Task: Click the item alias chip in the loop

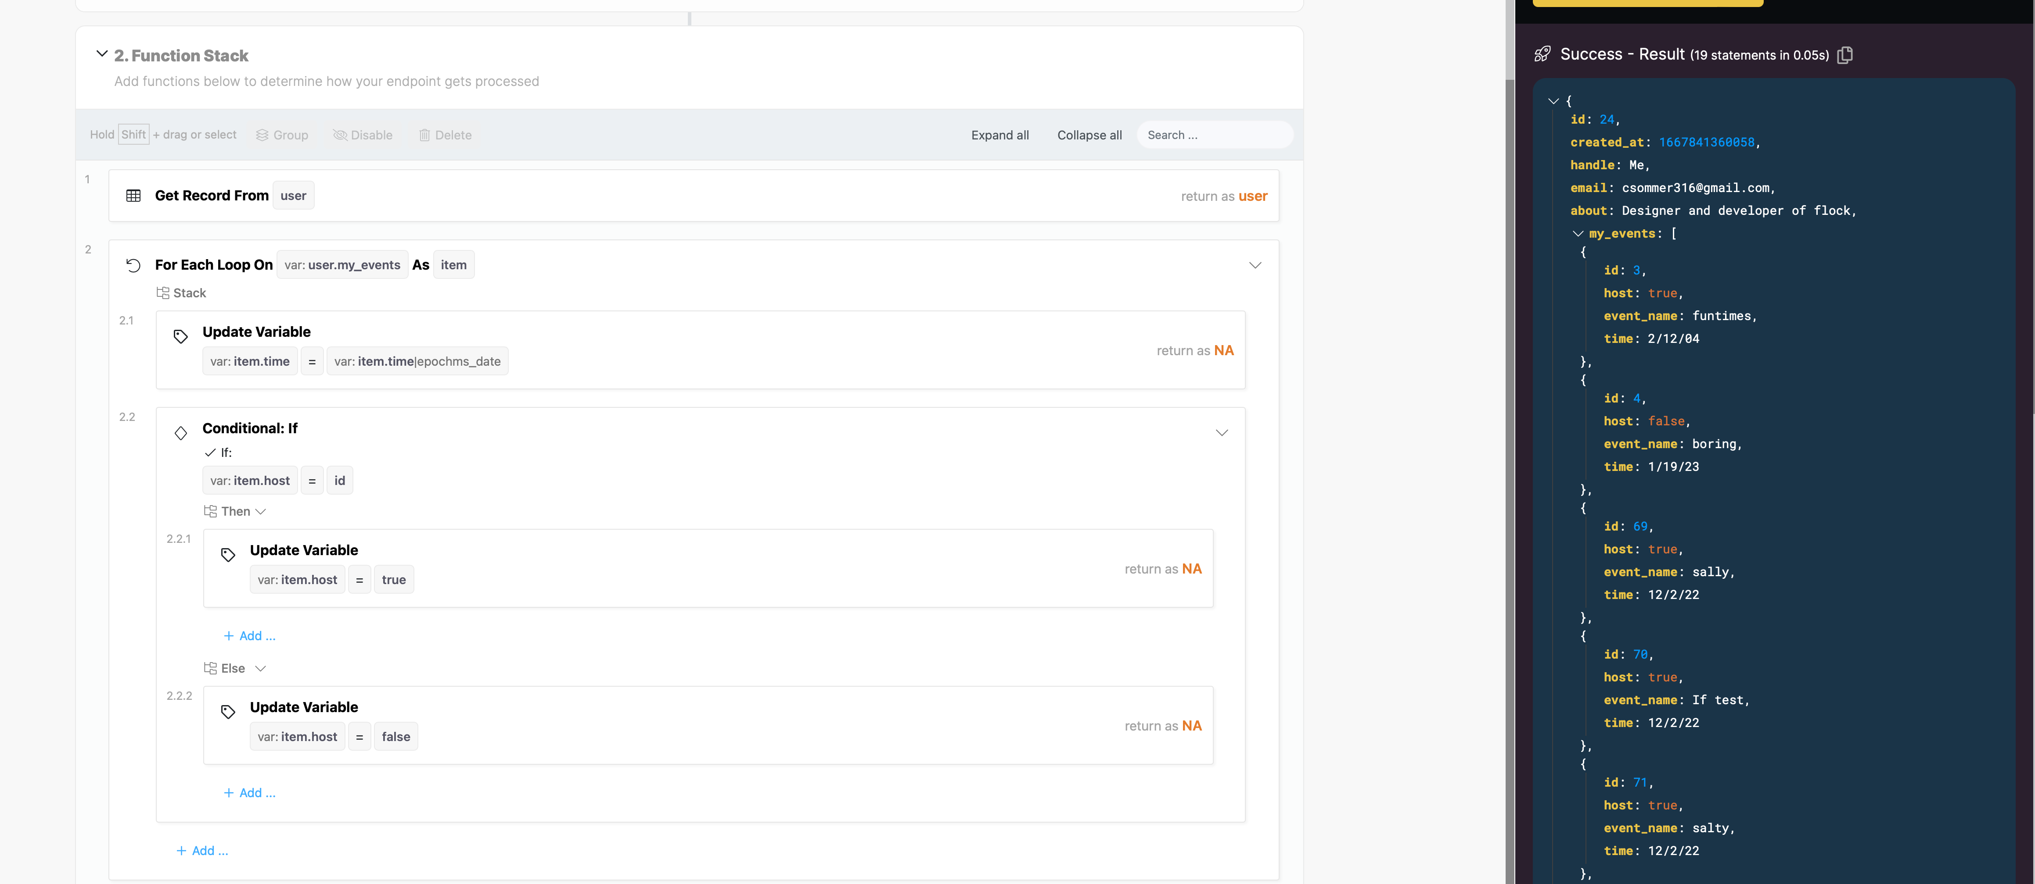Action: coord(453,265)
